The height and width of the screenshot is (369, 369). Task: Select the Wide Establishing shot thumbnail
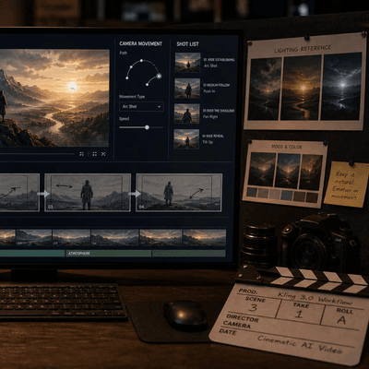(187, 63)
